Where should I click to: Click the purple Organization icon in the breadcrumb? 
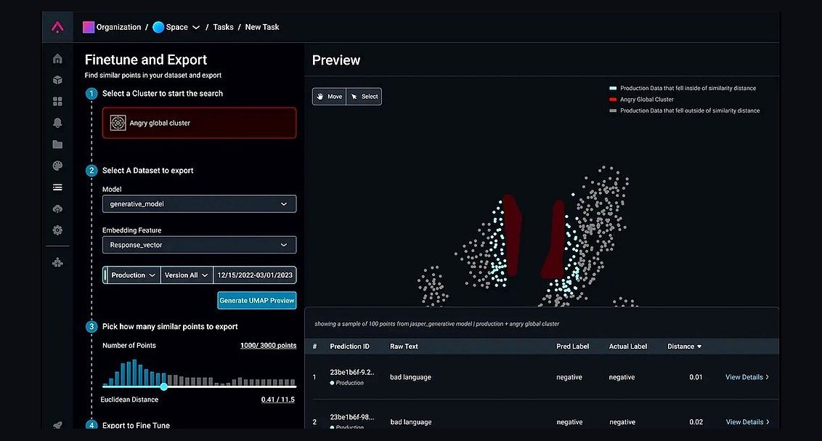(x=89, y=27)
